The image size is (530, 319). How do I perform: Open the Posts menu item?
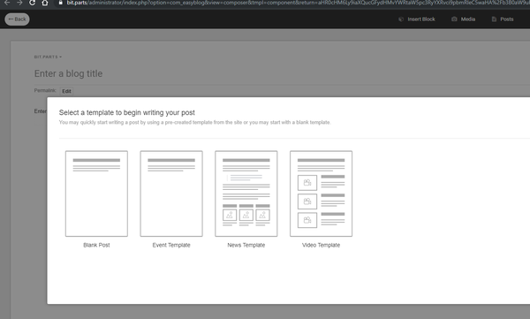[503, 19]
